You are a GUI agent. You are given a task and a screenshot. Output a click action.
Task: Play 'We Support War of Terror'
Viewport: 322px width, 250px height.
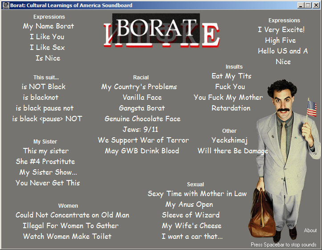point(143,140)
